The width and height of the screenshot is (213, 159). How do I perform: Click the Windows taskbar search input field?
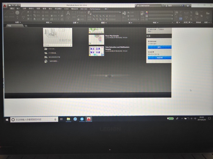click(x=33, y=120)
